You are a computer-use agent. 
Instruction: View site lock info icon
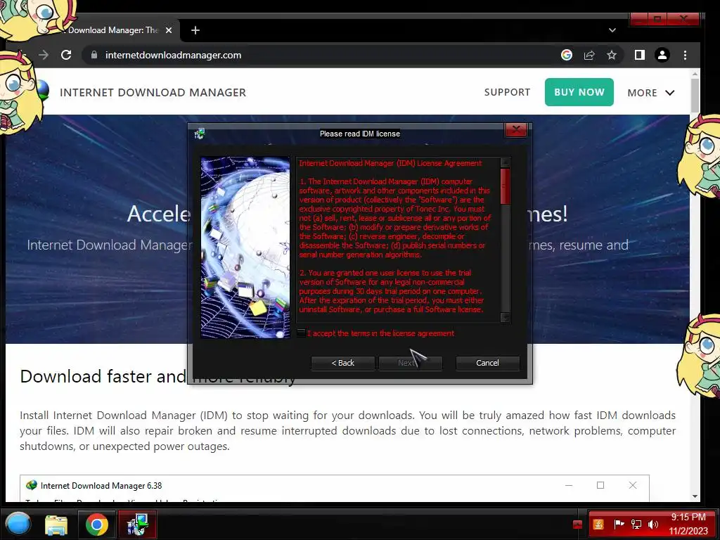click(94, 55)
